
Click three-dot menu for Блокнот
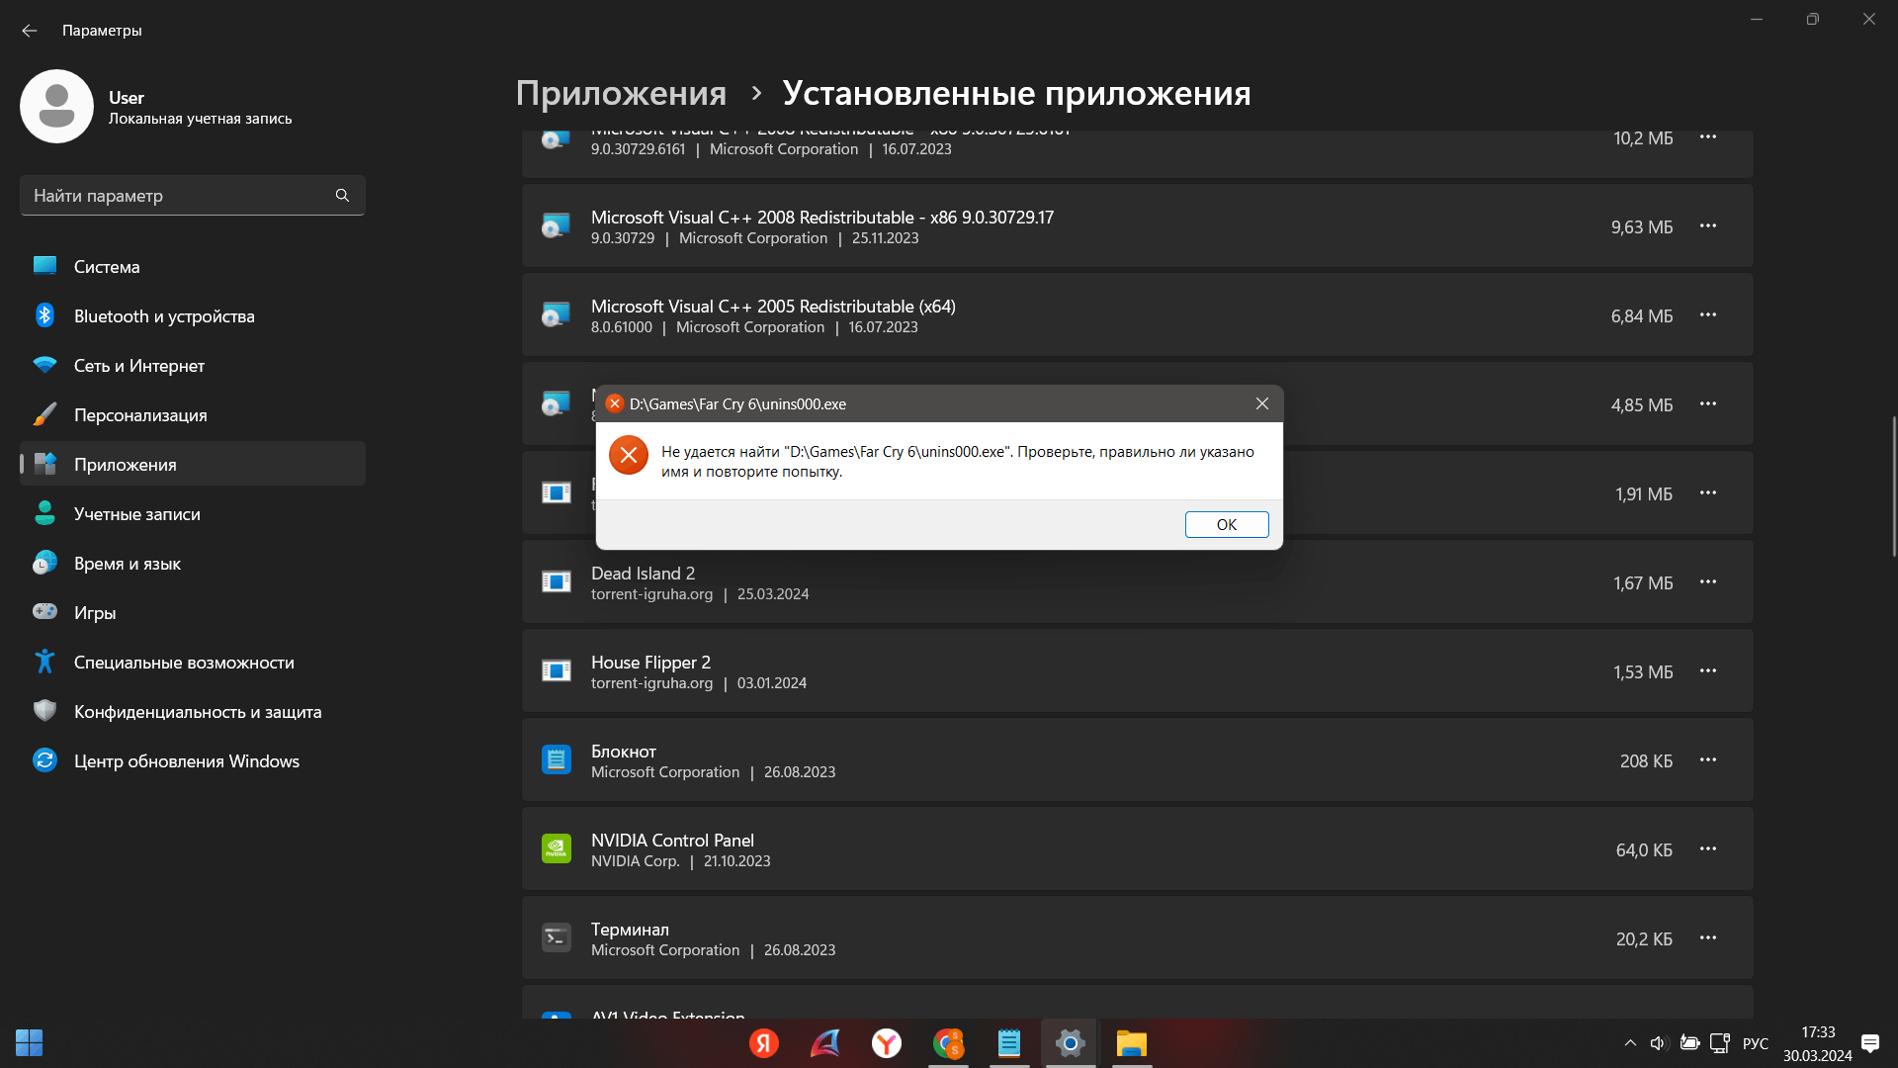pyautogui.click(x=1709, y=760)
